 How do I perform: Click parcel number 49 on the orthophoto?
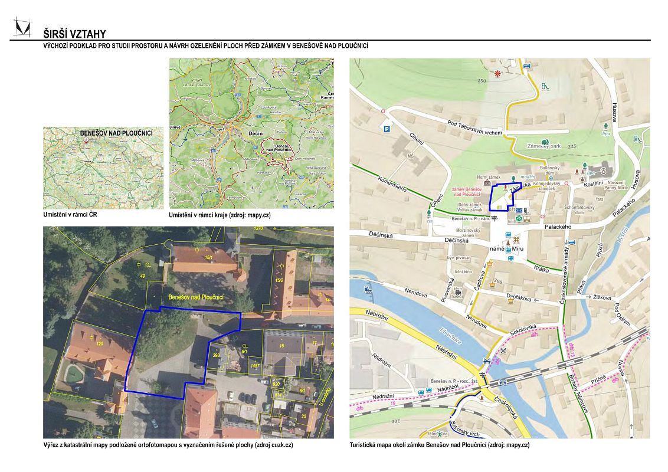pos(143,276)
